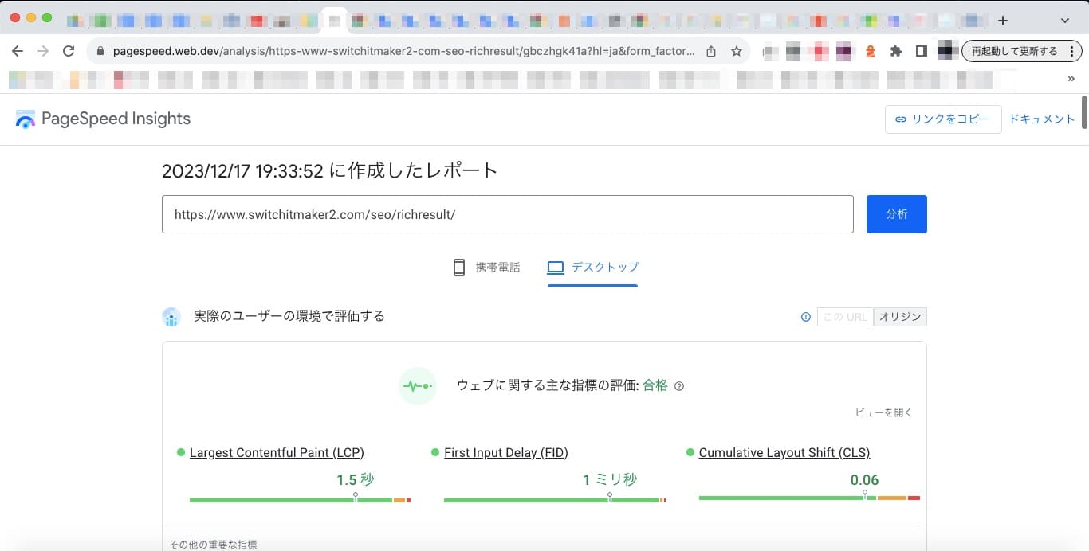Click the vertical page scrollbar
Viewport: 1089px width, 551px height.
pos(1084,112)
